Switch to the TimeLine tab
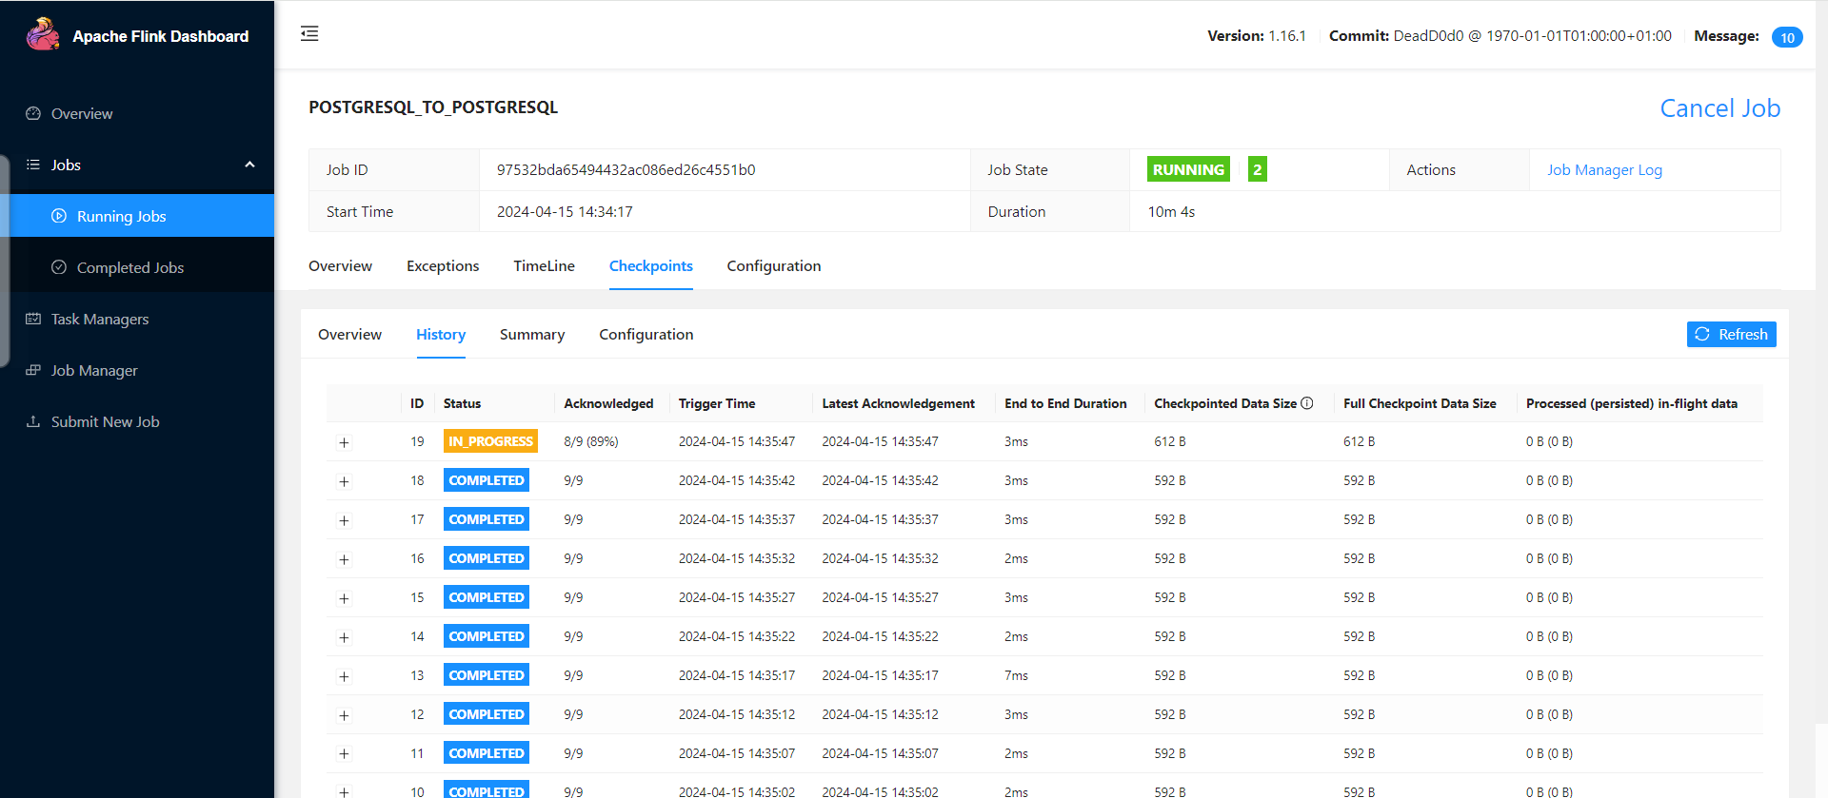 [x=544, y=266]
